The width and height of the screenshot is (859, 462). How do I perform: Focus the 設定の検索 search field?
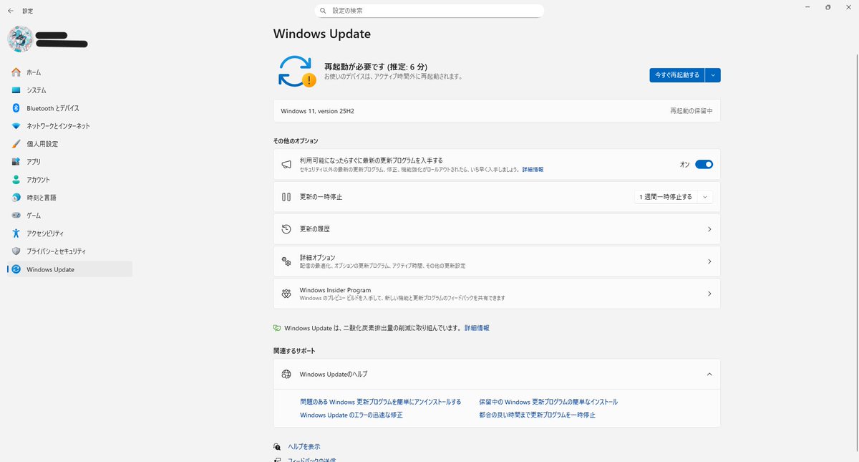coord(429,11)
